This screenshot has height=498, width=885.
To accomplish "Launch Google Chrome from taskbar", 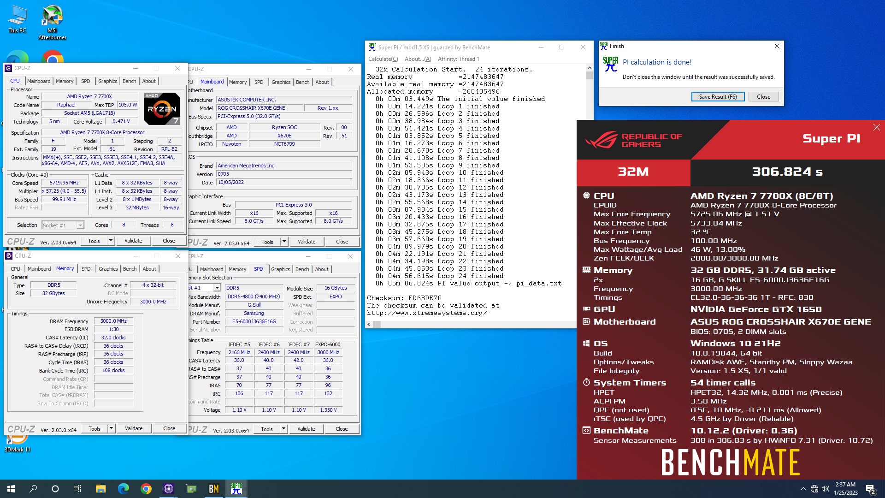I will tap(146, 489).
